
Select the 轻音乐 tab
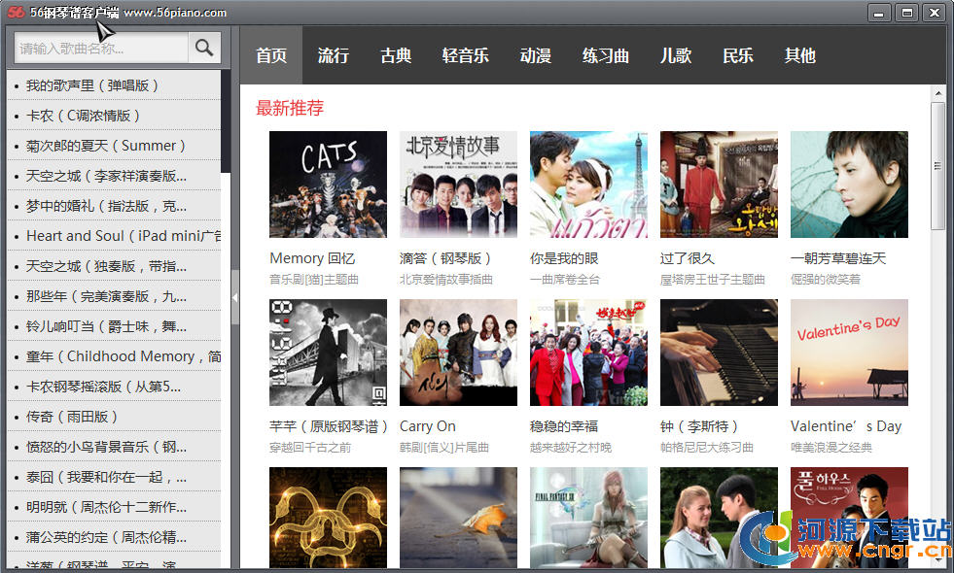tap(465, 55)
